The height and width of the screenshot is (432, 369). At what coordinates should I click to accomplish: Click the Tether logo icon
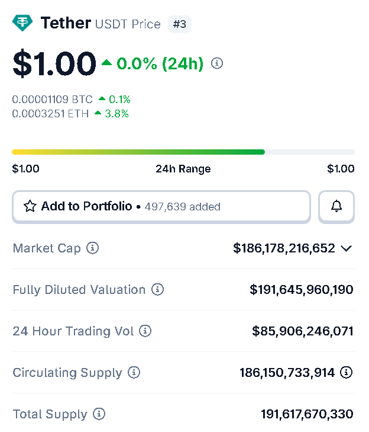point(23,23)
